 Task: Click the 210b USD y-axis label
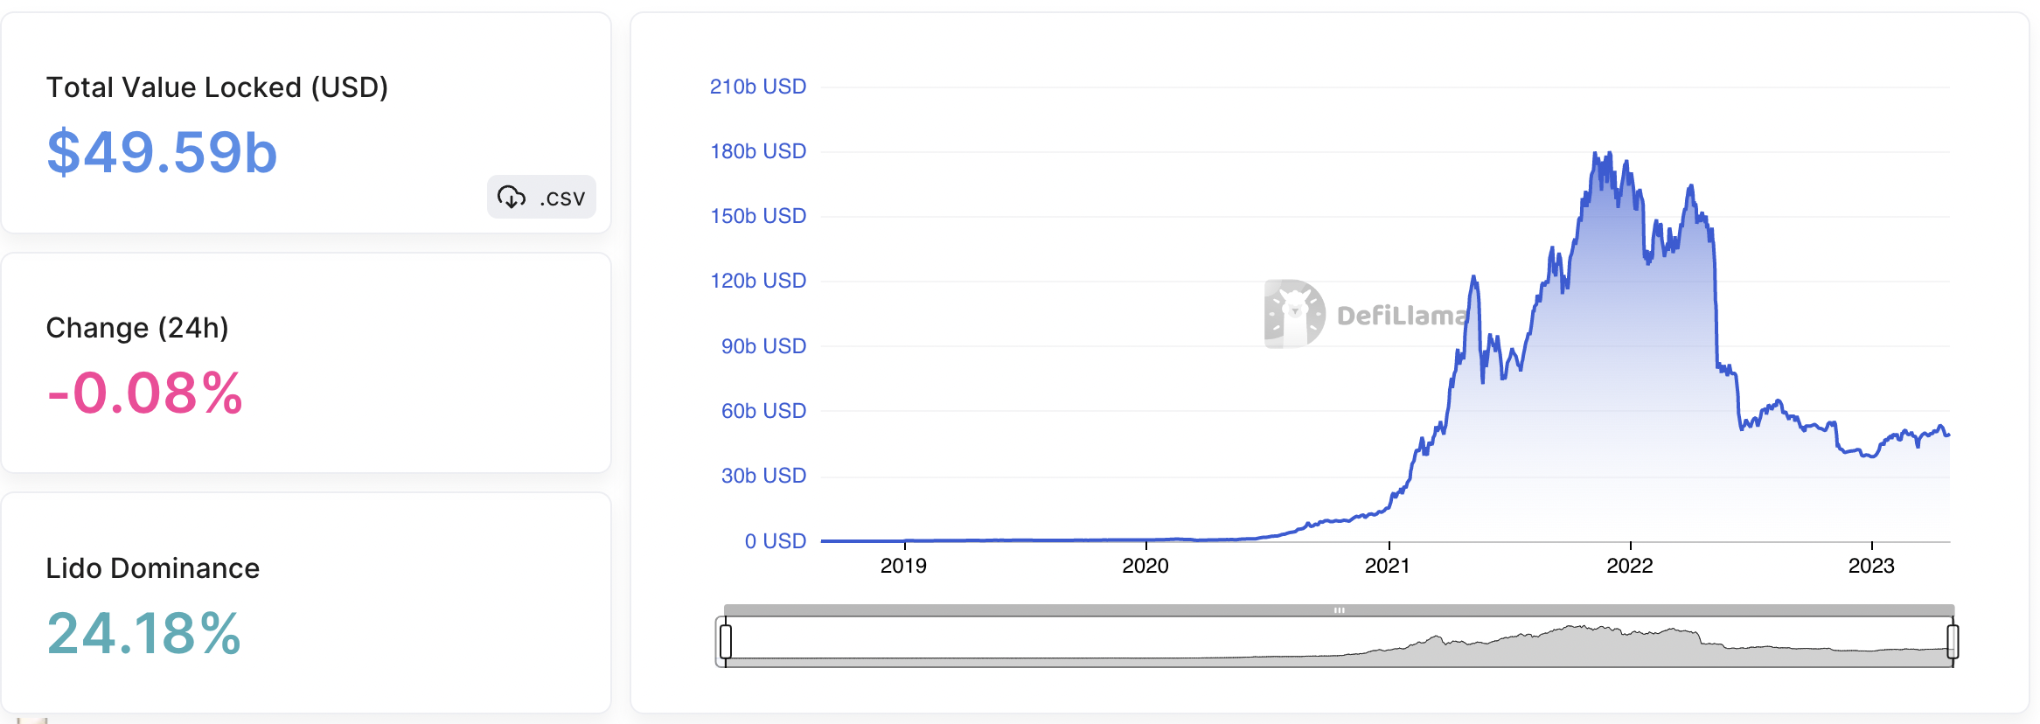pos(757,87)
